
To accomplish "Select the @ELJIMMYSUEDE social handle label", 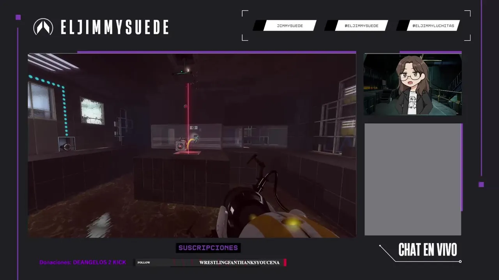I will coord(361,26).
